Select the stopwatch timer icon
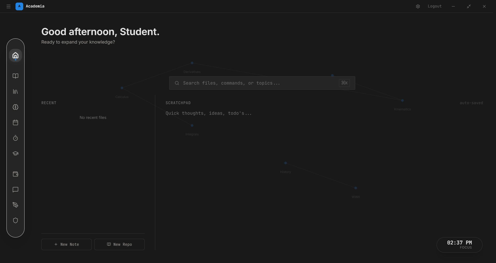Screen dimensions: 496x263 pyautogui.click(x=15, y=138)
